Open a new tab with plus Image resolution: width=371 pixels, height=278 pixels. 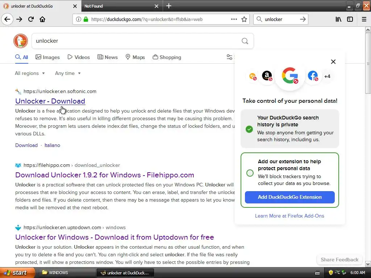169,6
